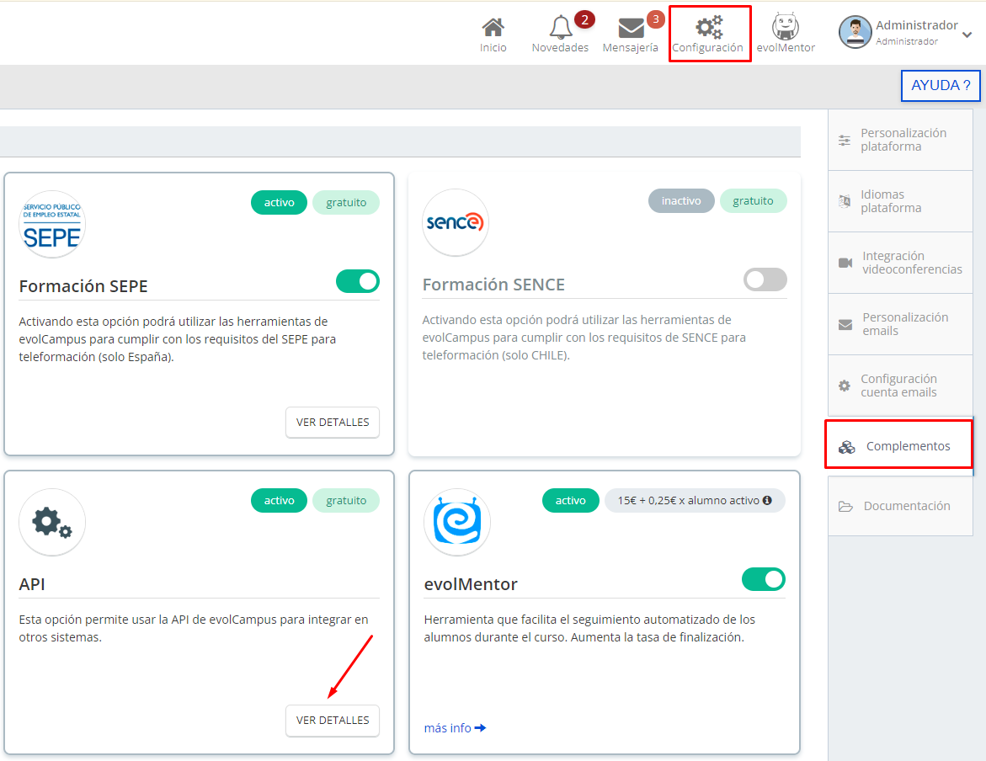Open Personalización plataforma sidebar item
Viewport: 986px width, 761px height.
coord(900,140)
